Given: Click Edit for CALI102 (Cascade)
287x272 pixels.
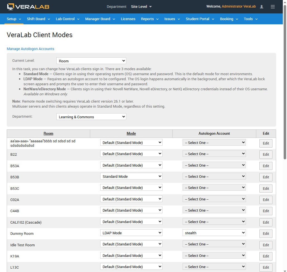Looking at the screenshot, I should (x=266, y=222).
